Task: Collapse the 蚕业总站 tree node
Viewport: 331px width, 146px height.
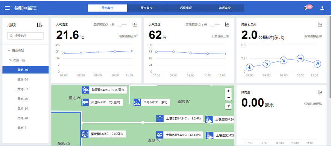Action: point(9,51)
